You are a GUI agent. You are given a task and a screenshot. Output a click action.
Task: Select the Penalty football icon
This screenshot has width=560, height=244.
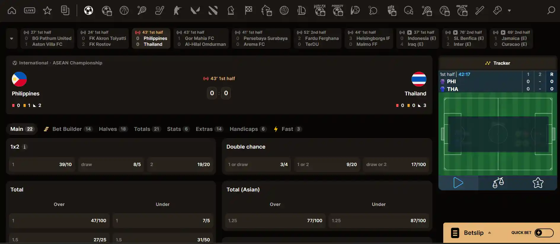tap(338, 10)
